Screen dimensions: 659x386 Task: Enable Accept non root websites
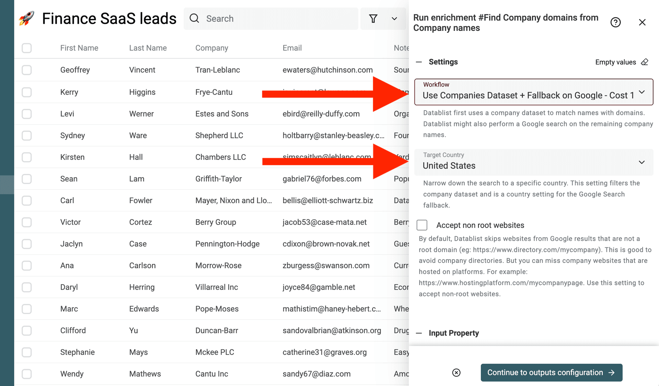tap(422, 225)
